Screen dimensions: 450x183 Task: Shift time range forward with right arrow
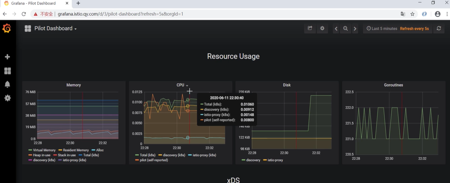pyautogui.click(x=355, y=29)
